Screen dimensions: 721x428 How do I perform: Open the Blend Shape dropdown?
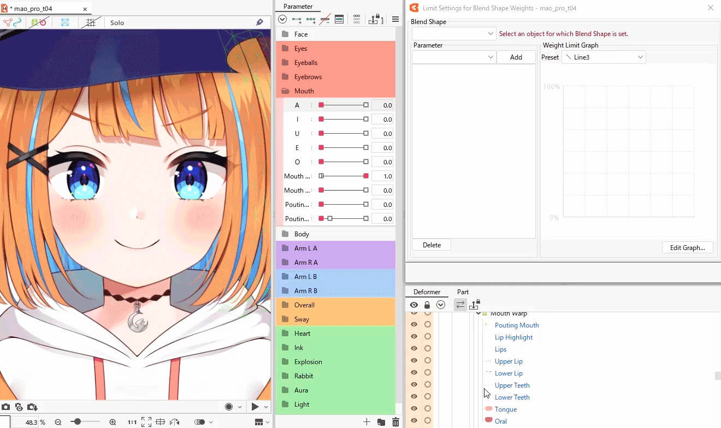tap(453, 34)
